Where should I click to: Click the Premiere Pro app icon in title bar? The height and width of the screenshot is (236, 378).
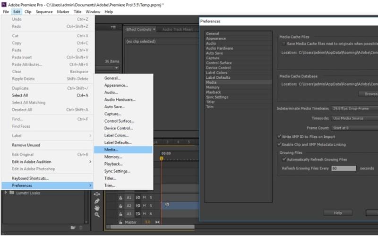click(x=4, y=5)
